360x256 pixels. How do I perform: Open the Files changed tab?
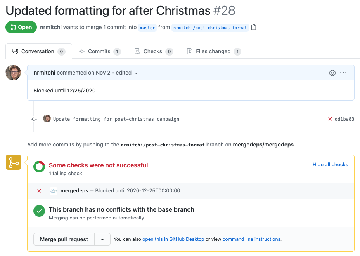tap(214, 51)
